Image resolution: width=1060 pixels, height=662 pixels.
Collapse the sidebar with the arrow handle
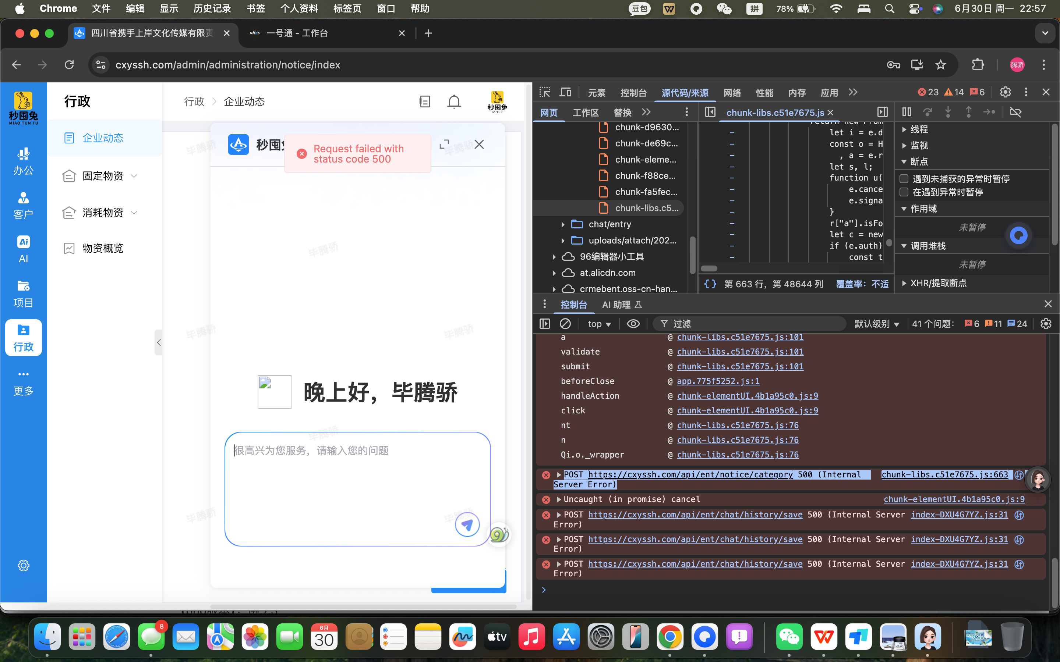tap(159, 342)
